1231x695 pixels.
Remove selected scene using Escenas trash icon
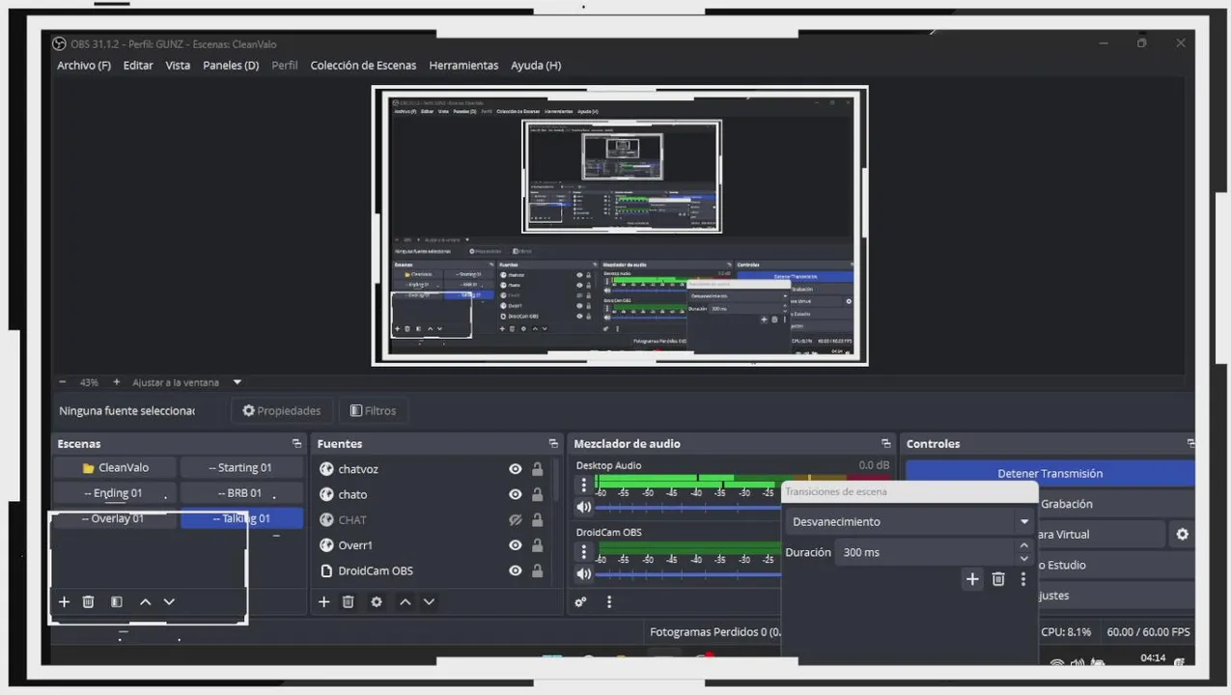click(88, 601)
